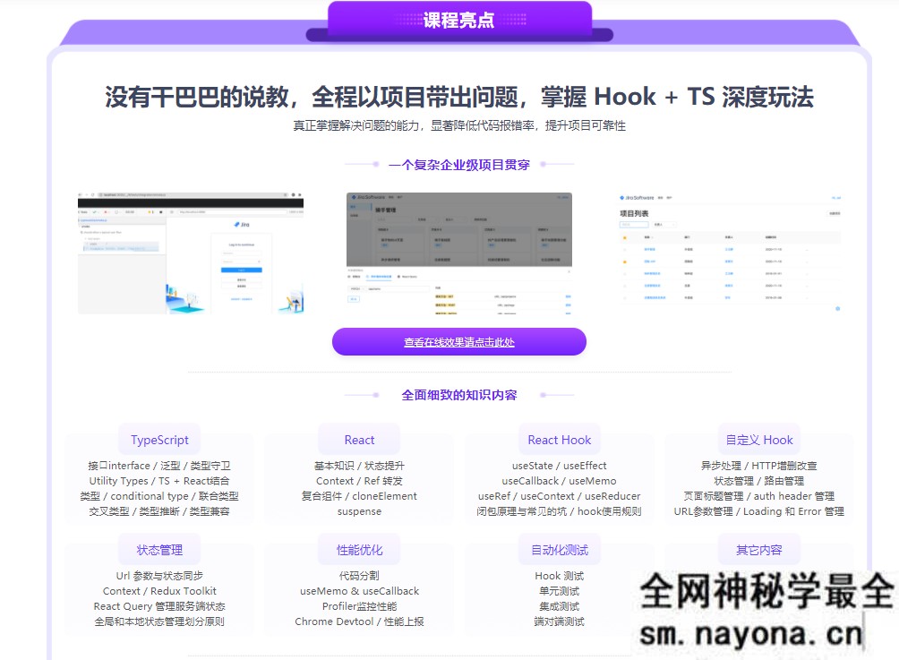Select the 自动化测试 topic label
The image size is (899, 660).
[559, 550]
